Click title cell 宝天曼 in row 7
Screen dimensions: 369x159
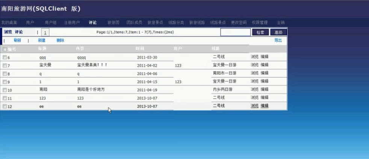tap(45, 65)
